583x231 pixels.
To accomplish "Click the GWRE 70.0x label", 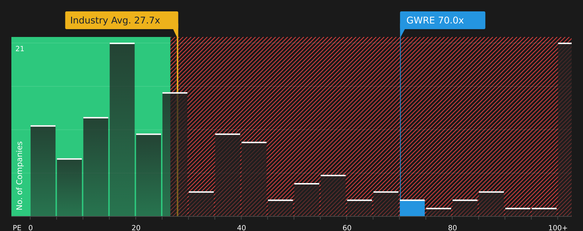I will 442,20.
